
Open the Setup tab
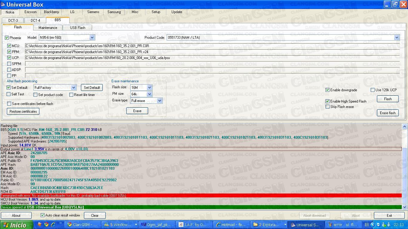156,12
